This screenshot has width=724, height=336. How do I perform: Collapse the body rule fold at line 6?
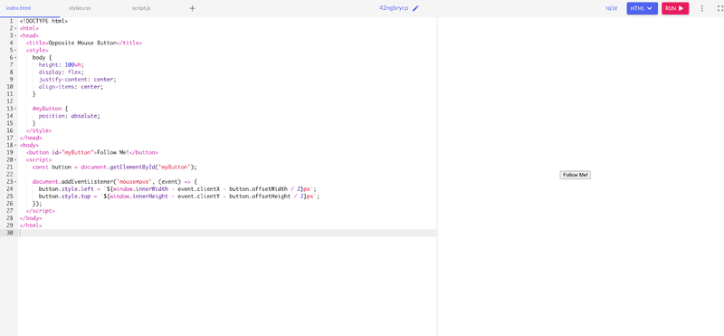click(x=15, y=57)
